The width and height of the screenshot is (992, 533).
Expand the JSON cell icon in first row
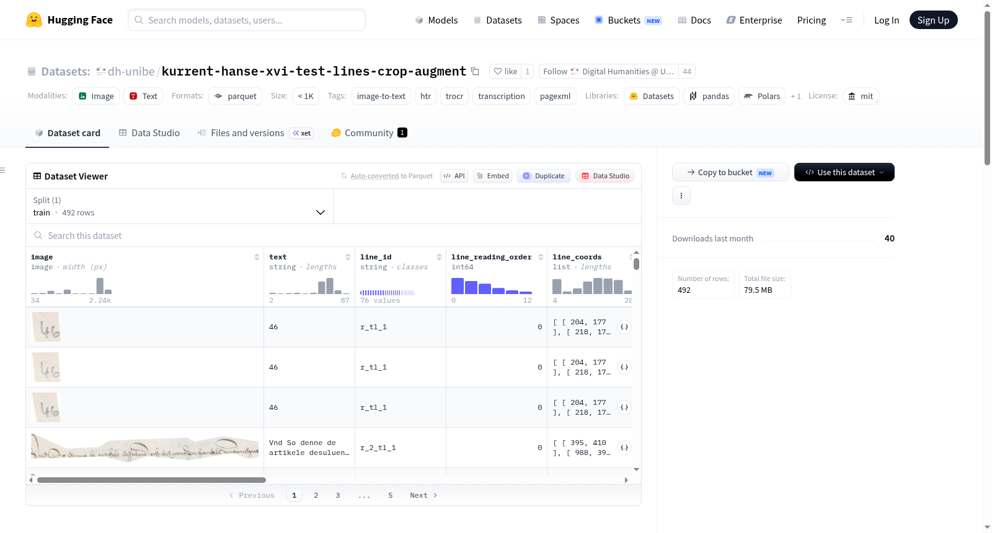tap(624, 327)
